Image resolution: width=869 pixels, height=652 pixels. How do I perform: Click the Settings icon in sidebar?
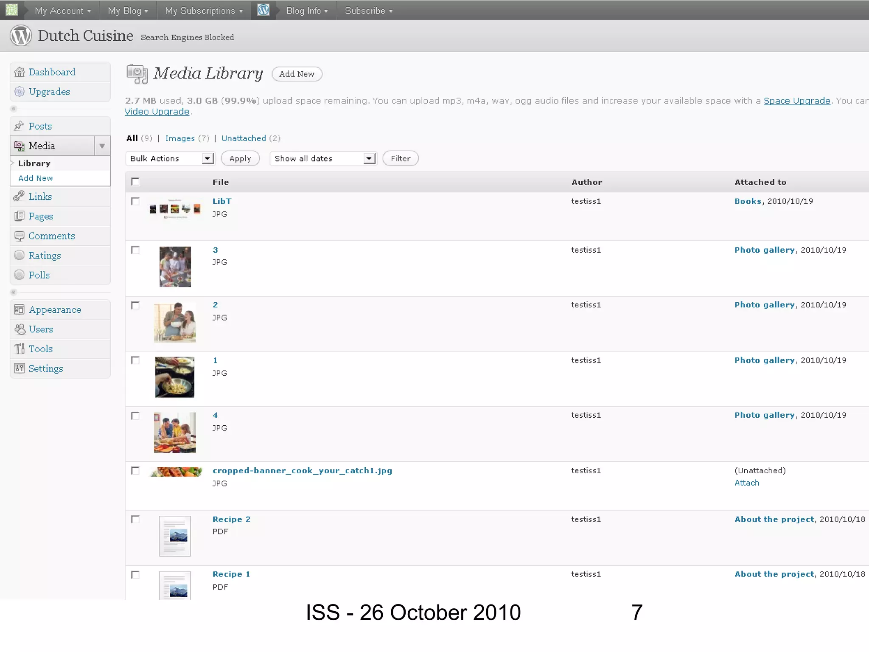pos(19,368)
